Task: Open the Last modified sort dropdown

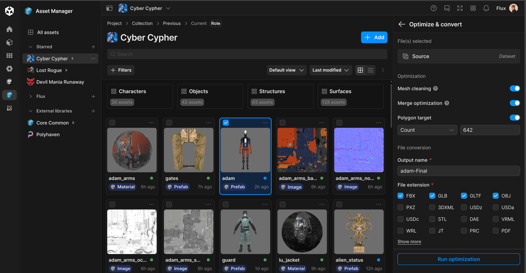Action: (330, 70)
